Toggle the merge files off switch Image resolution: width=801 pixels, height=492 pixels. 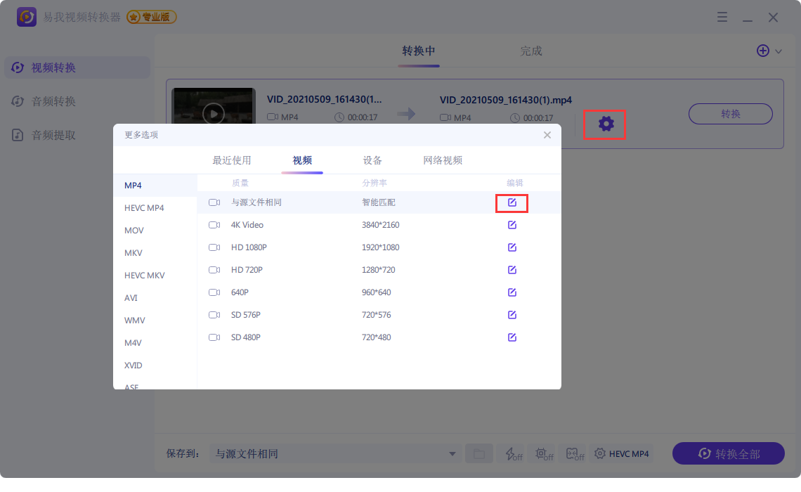click(572, 454)
